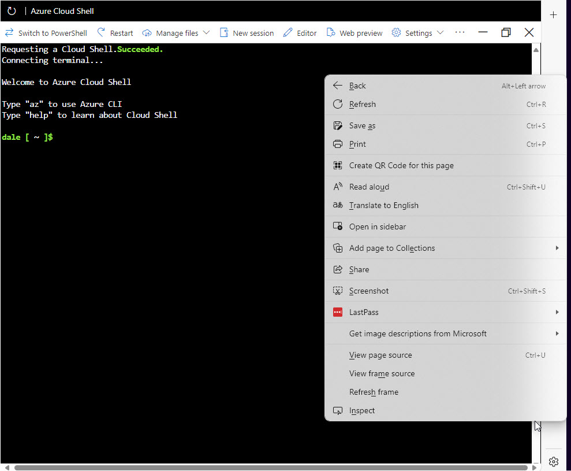Viewport: 571px width, 471px height.
Task: Click the terminal vertical scrollbar up arrow
Action: coord(536,50)
